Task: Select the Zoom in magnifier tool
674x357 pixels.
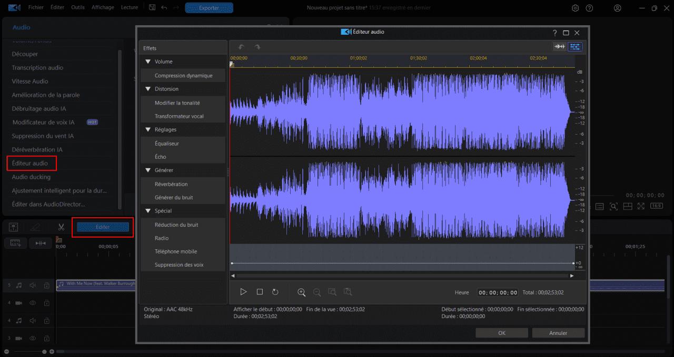Action: tap(302, 292)
